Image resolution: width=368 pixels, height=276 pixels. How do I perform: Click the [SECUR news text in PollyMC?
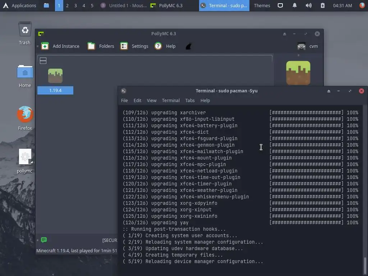[x=110, y=240]
